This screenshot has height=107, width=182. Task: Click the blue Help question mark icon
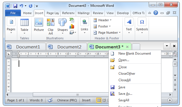click(x=156, y=13)
